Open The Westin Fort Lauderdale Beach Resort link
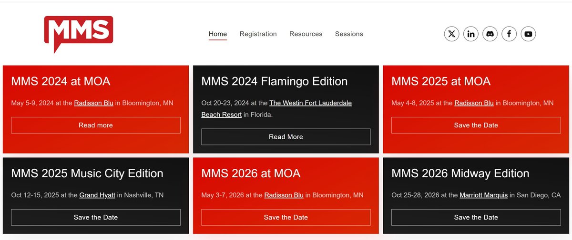This screenshot has width=572, height=240. [310, 103]
